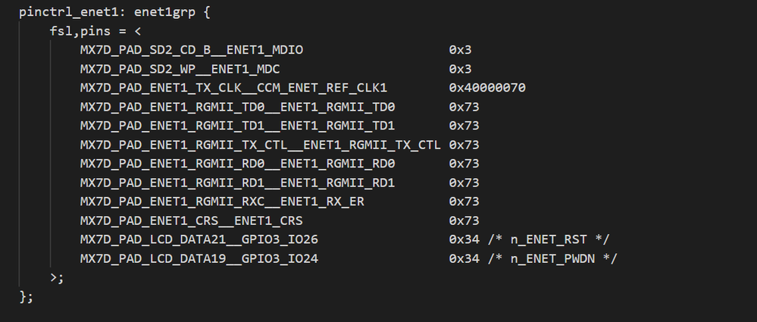Click MX7D_PAD_ENET1_CRS__ENET1_CRS macro
This screenshot has width=757, height=322.
192,220
